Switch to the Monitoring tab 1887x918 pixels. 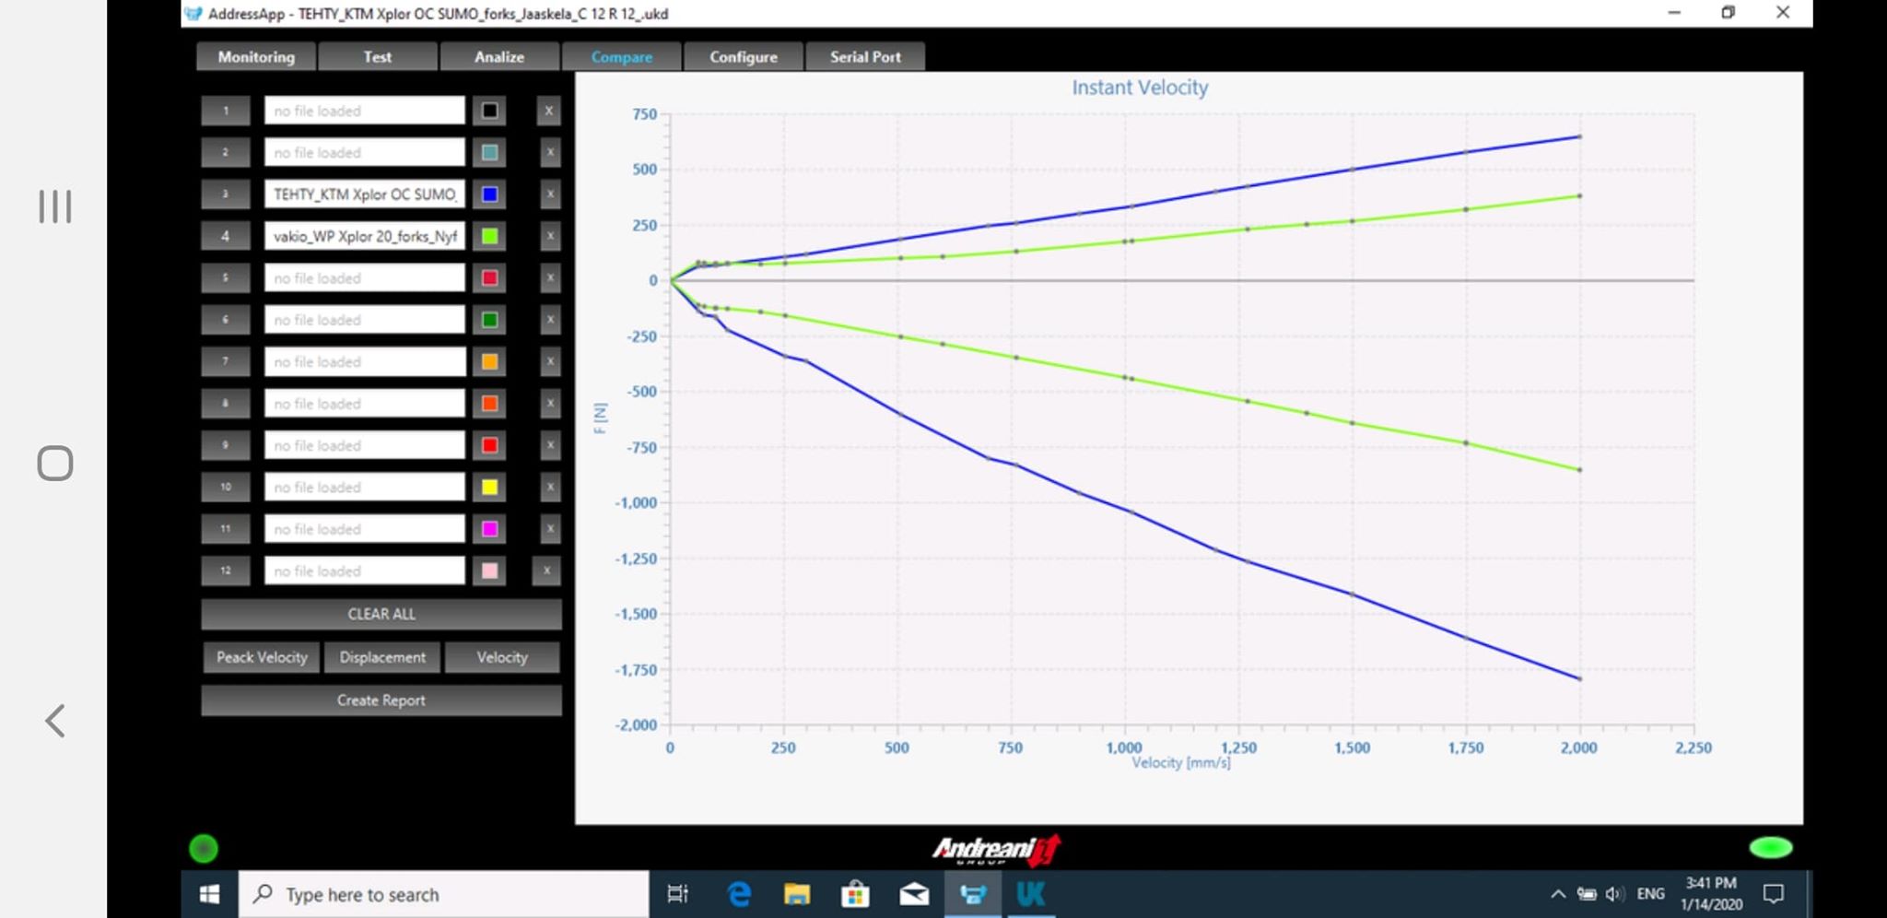[x=256, y=57]
